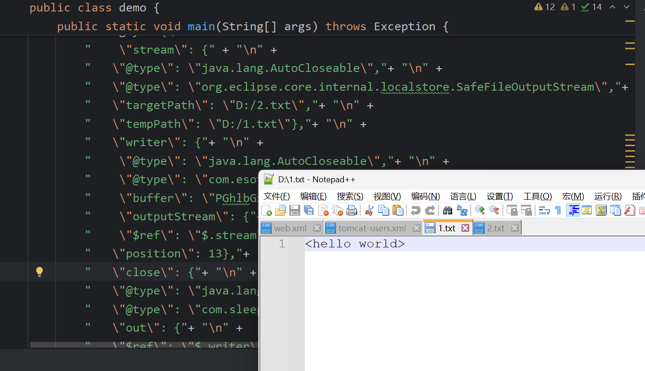Open the 语言(L) menu

[x=463, y=196]
